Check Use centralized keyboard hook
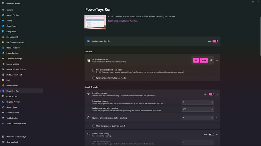Image resolution: width=261 pixels, height=146 pixels. [x=94, y=70]
